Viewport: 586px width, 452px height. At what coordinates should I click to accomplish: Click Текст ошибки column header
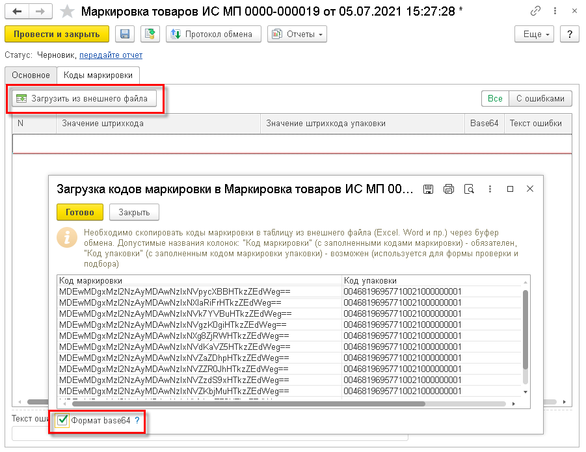(x=538, y=124)
